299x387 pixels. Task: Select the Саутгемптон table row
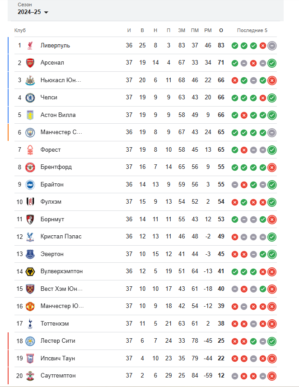point(145,376)
